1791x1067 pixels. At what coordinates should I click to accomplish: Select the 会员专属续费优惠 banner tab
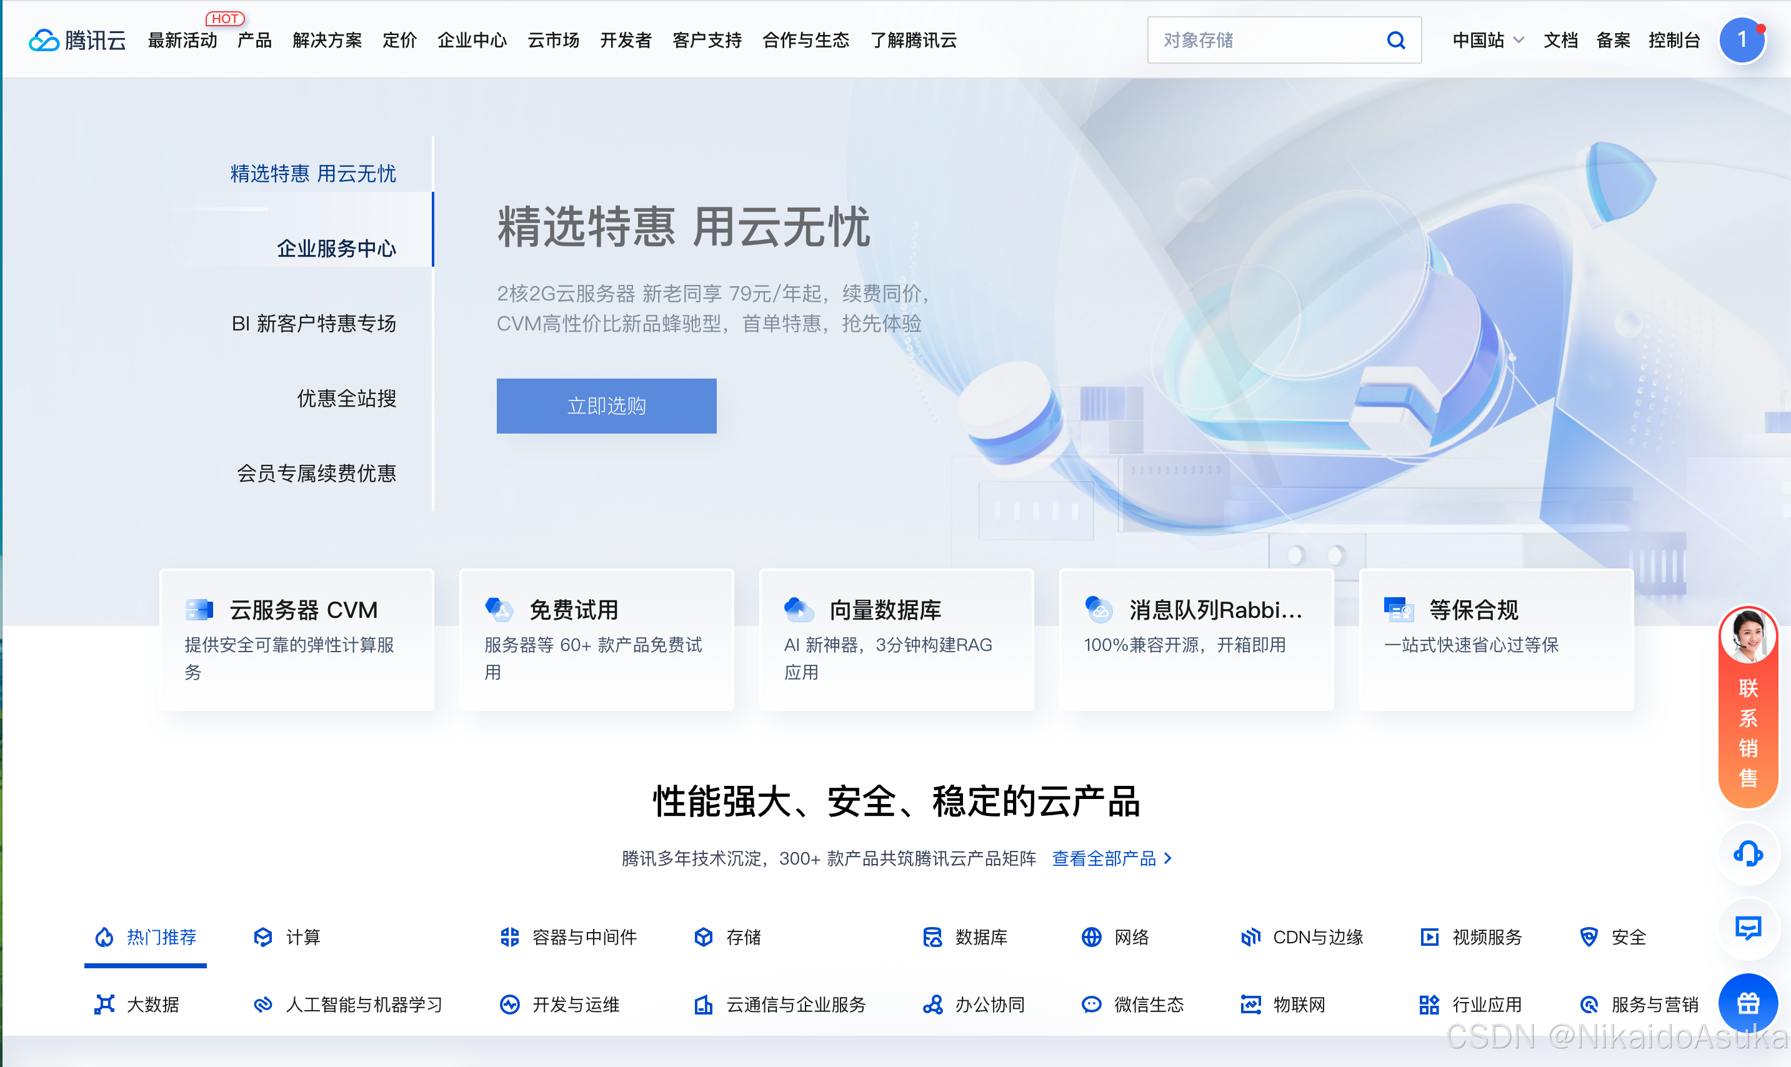click(x=316, y=473)
